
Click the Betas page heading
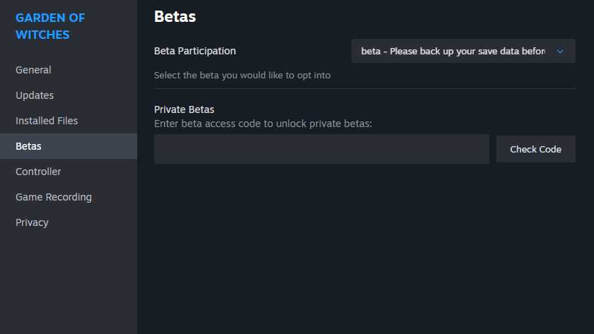click(x=175, y=16)
